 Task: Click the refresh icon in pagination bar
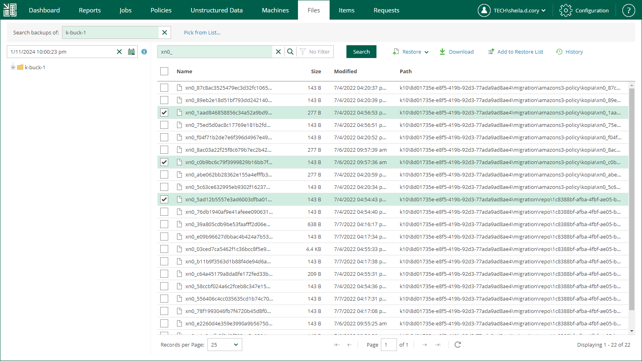click(x=458, y=345)
